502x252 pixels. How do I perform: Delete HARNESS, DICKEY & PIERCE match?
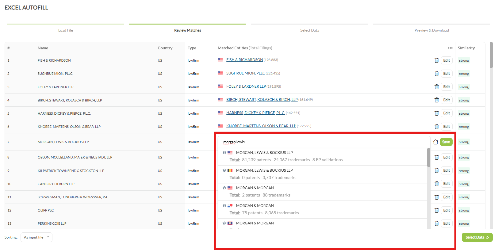[436, 113]
